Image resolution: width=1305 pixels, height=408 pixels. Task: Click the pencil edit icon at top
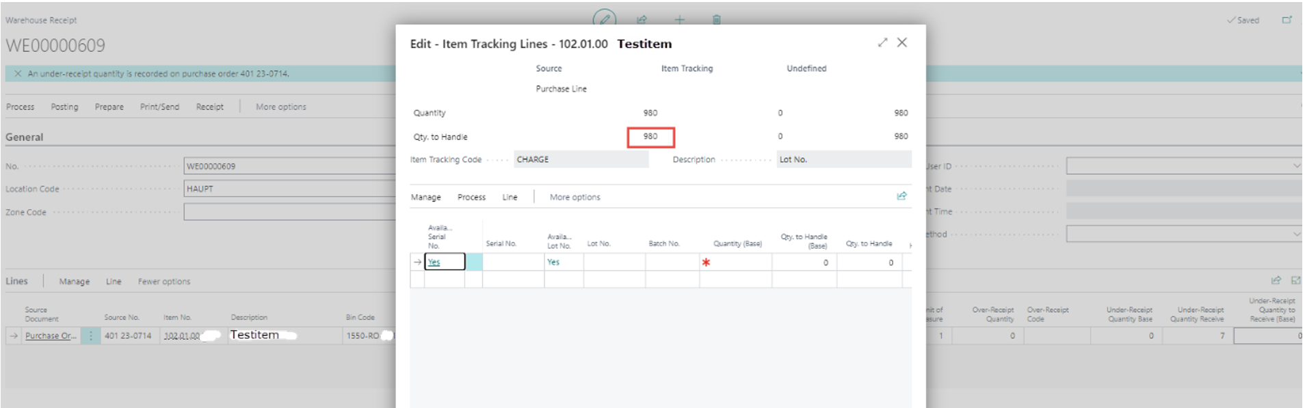[605, 18]
